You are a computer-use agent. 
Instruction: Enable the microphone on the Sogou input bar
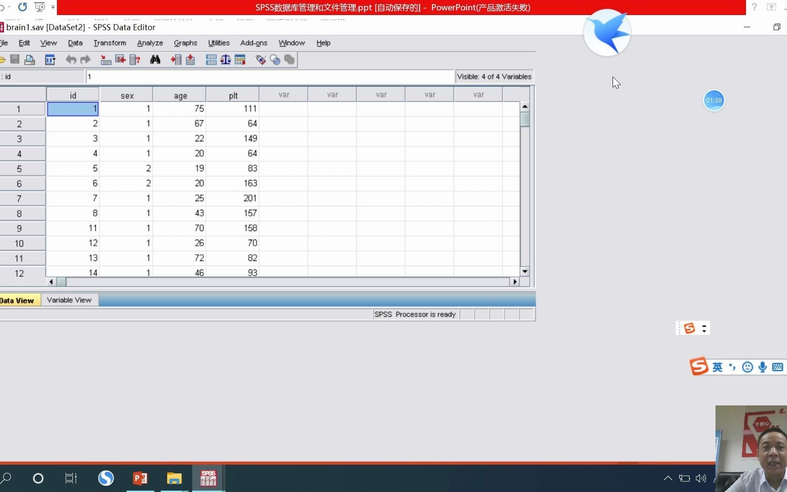(762, 367)
